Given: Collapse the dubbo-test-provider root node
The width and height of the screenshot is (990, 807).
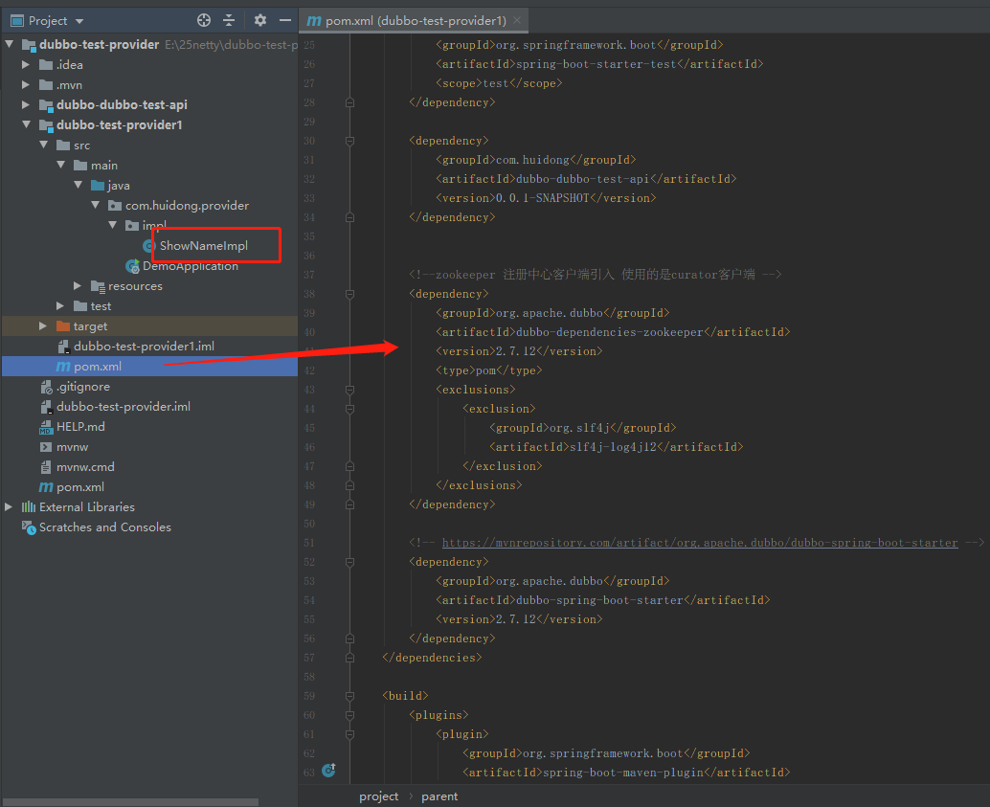Looking at the screenshot, I should (x=9, y=44).
